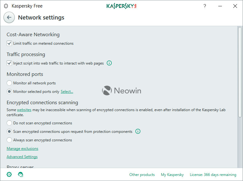Minimize the Kaspersky Free window
The image size is (243, 181).
pos(220,6)
